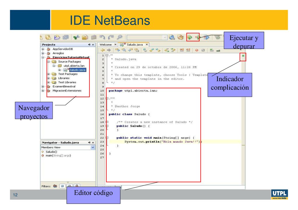Expand the Arreglos project node
The width and height of the screenshot is (298, 210).
point(43,53)
